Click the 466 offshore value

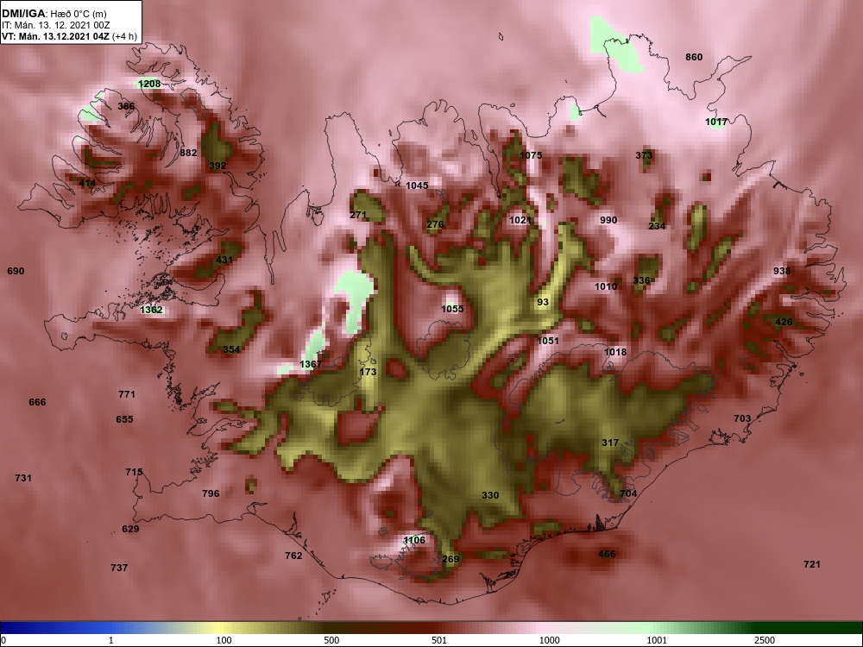(607, 554)
